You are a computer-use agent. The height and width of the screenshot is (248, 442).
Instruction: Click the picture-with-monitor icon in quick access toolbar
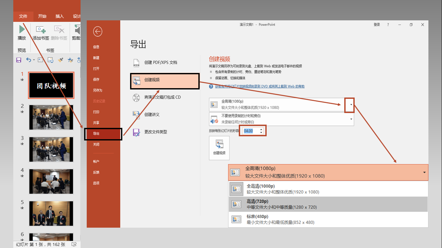(x=50, y=60)
